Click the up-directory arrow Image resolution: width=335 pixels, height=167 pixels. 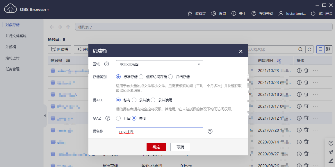68,27
